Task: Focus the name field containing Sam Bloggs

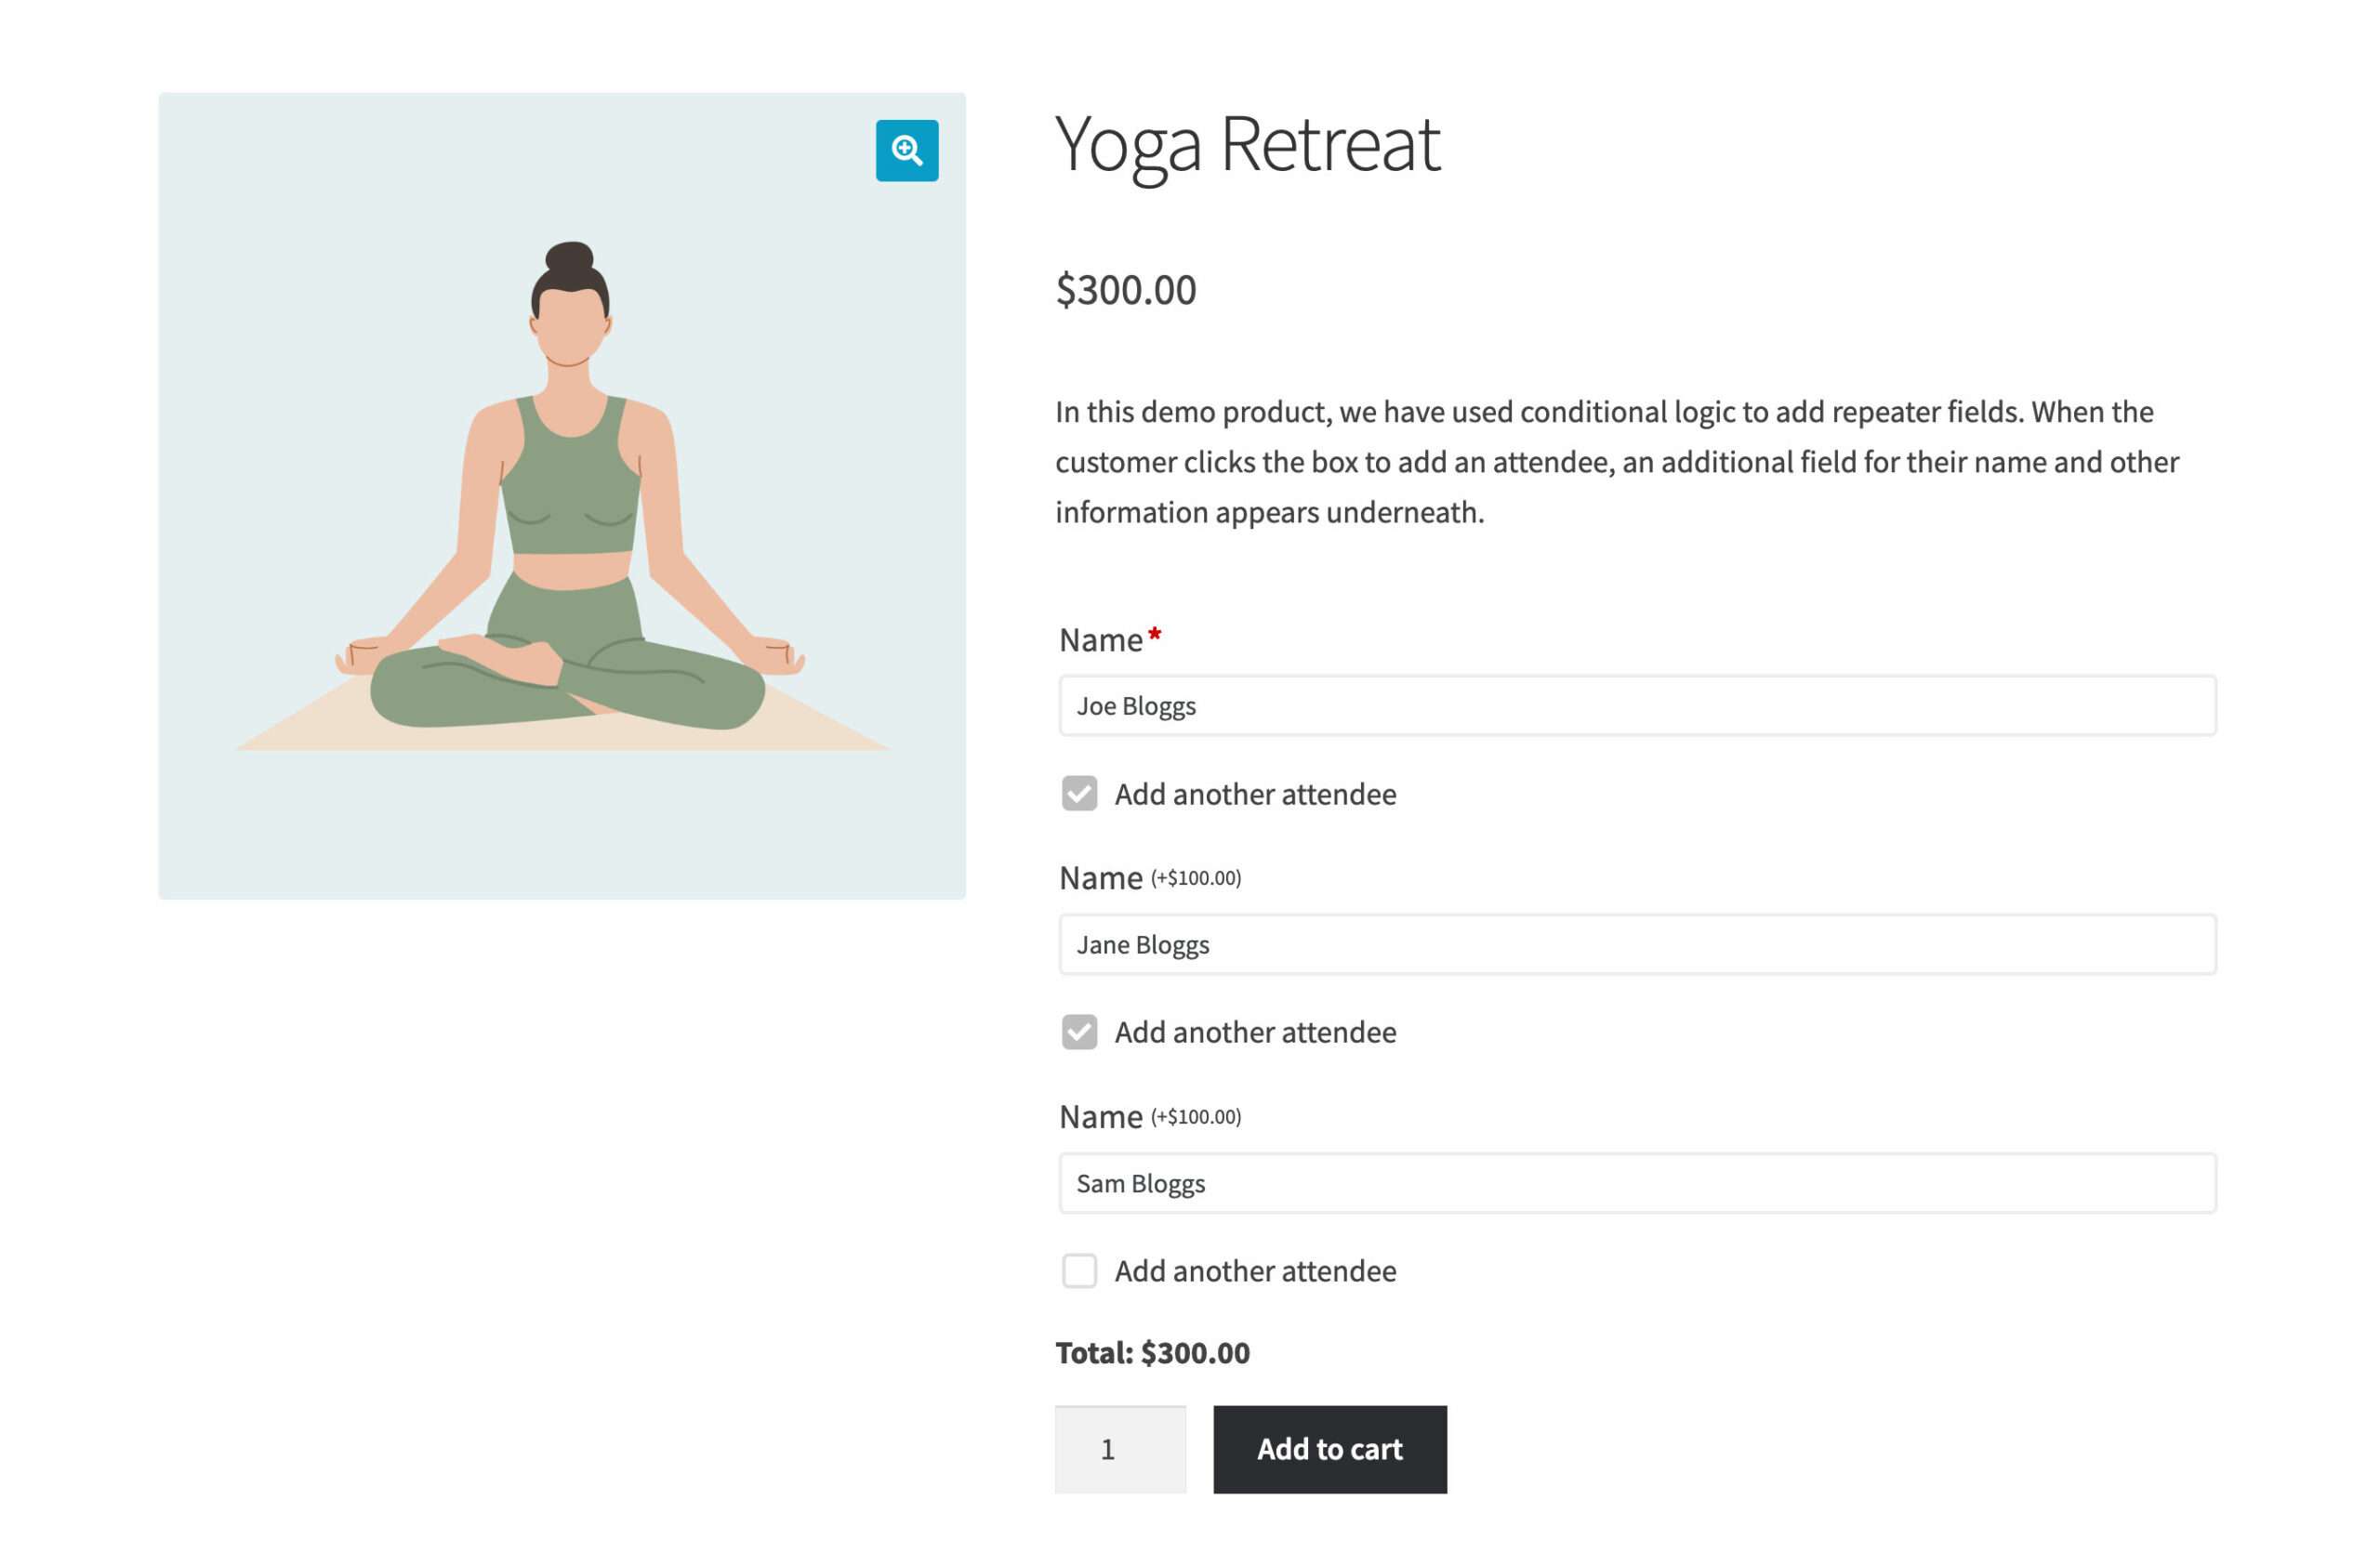Action: (x=1636, y=1183)
